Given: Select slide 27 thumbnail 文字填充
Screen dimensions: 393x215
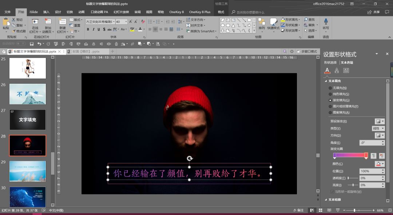Looking at the screenshot, I should 28,120.
